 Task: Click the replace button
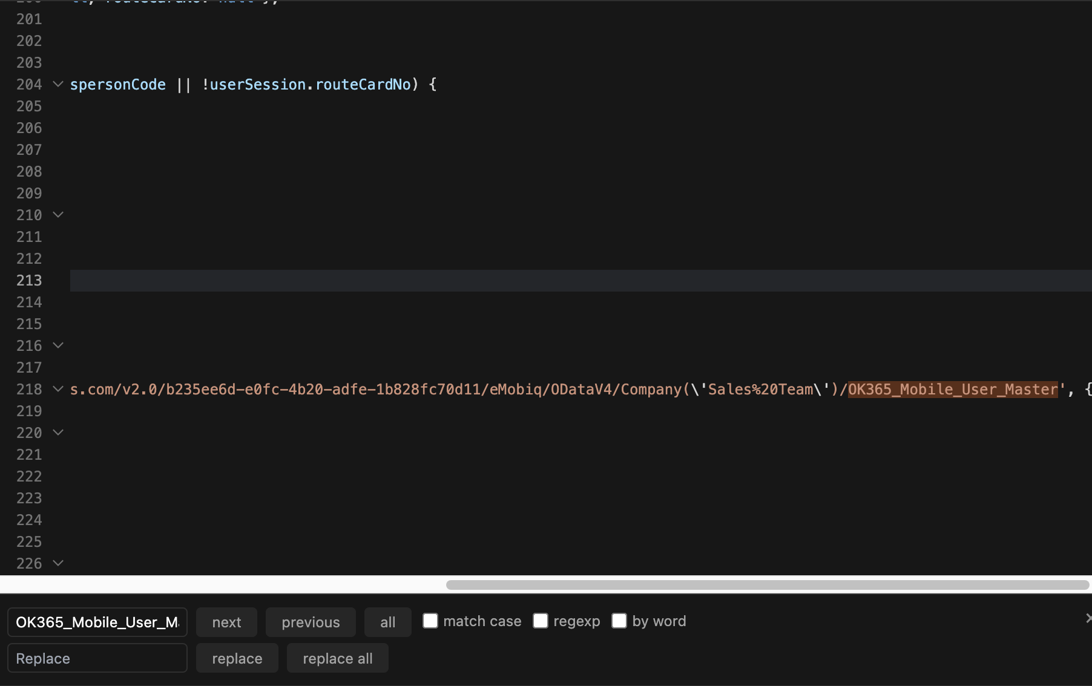(x=237, y=658)
